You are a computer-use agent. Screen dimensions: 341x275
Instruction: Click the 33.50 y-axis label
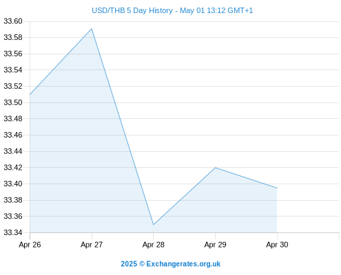point(13,102)
